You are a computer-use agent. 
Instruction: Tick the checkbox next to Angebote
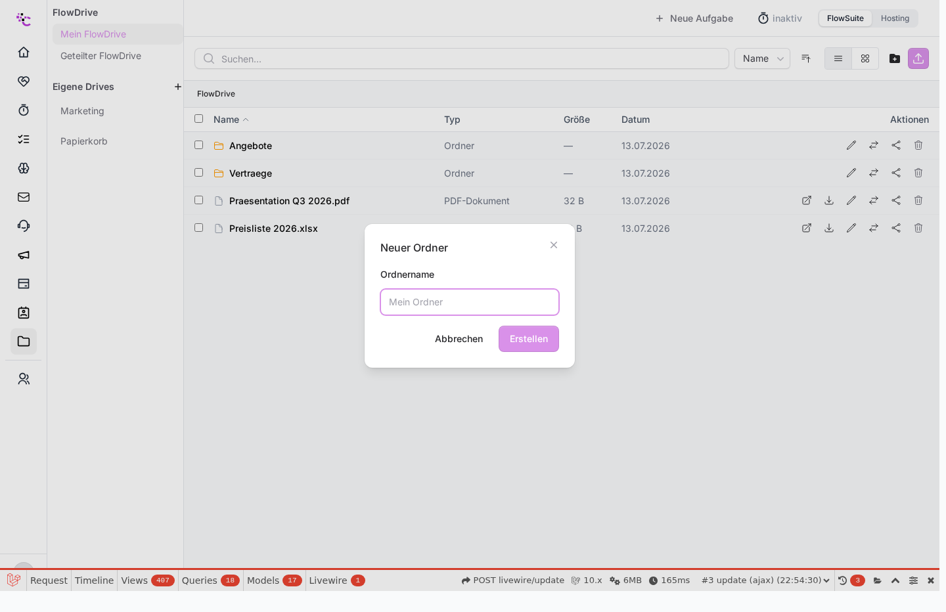[x=198, y=145]
